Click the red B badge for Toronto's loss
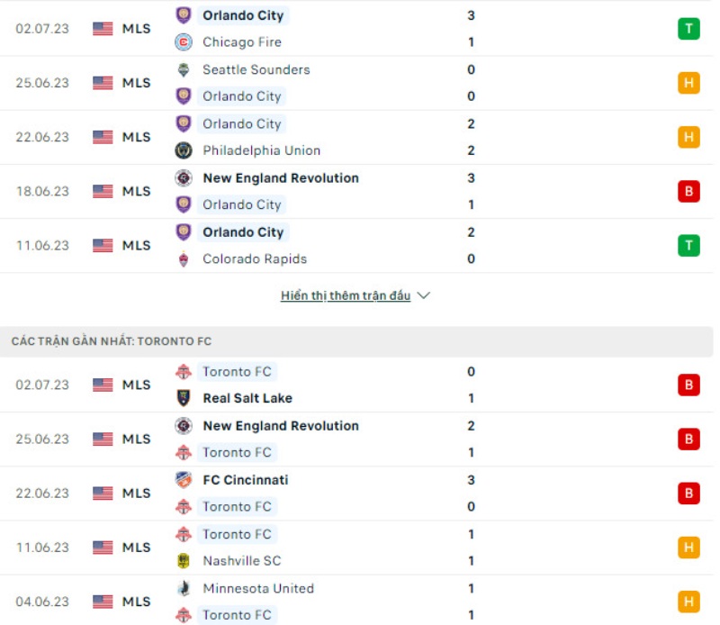The height and width of the screenshot is (625, 720). point(688,384)
